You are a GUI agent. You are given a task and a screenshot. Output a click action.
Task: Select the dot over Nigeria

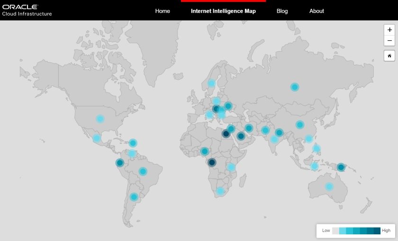tap(205, 151)
